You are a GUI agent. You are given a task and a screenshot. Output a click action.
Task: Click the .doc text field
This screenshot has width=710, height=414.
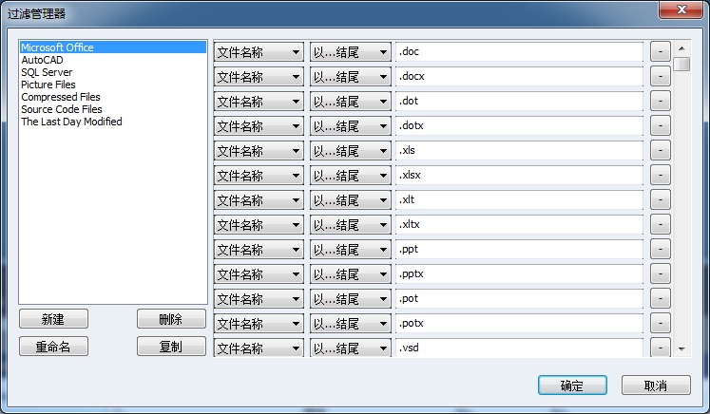[519, 51]
